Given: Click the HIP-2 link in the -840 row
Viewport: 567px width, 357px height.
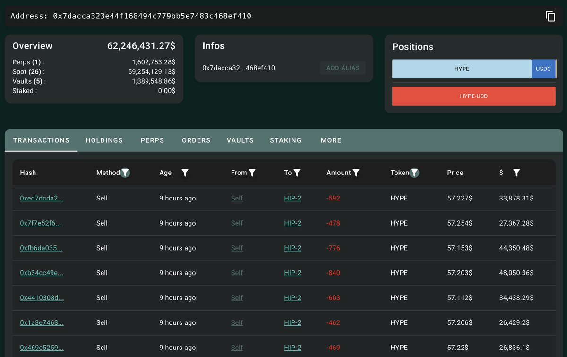Looking at the screenshot, I should pyautogui.click(x=292, y=273).
